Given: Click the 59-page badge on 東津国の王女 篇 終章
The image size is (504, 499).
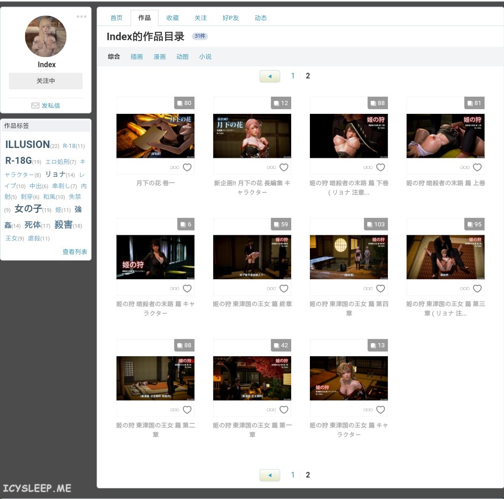Looking at the screenshot, I should pos(281,225).
